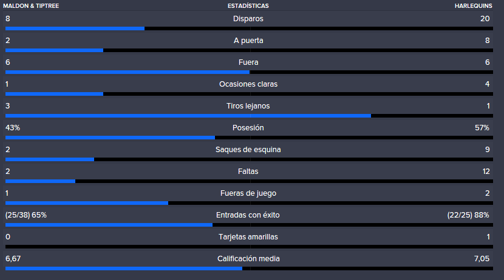Click the HARLEQUINS team name
This screenshot has width=504, height=280.
click(x=473, y=6)
